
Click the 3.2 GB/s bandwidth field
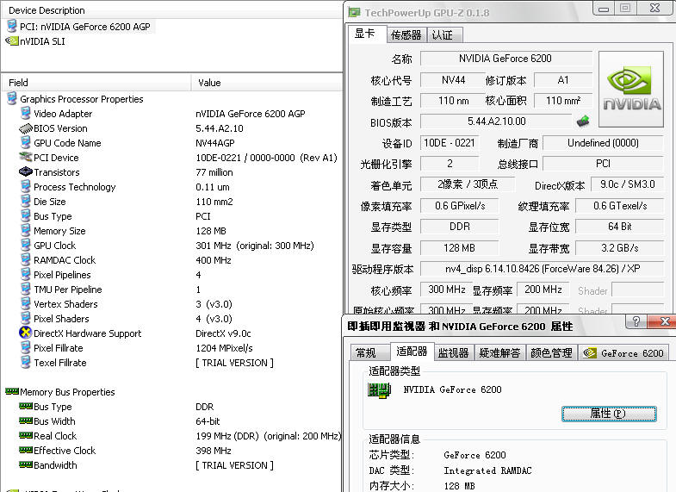(619, 248)
